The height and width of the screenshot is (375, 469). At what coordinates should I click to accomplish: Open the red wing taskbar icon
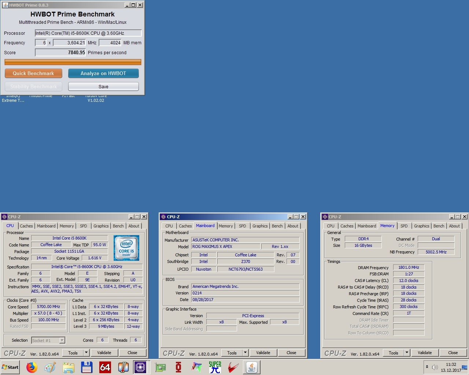tap(233, 367)
